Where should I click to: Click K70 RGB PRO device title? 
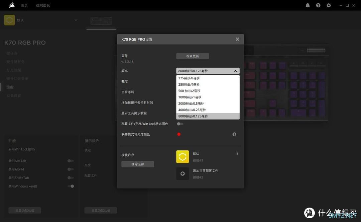[x=25, y=43]
